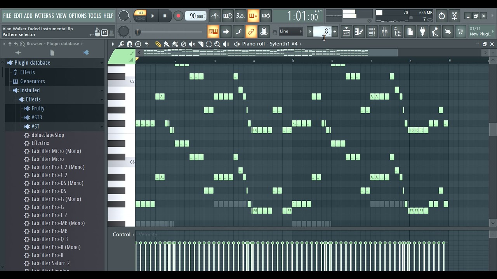Toggle typing keyboard to piano button
The height and width of the screenshot is (279, 497).
coord(213,32)
